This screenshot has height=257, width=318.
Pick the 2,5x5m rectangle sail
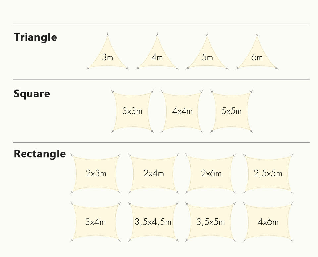point(268,174)
